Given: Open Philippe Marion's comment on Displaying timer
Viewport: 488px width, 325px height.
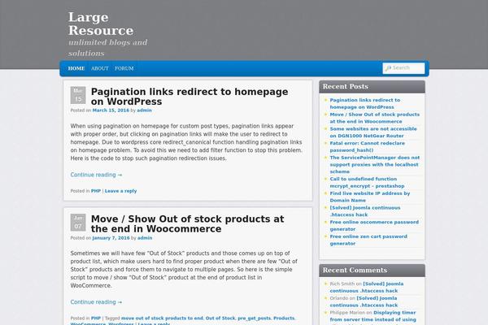Looking at the screenshot, I should [373, 316].
